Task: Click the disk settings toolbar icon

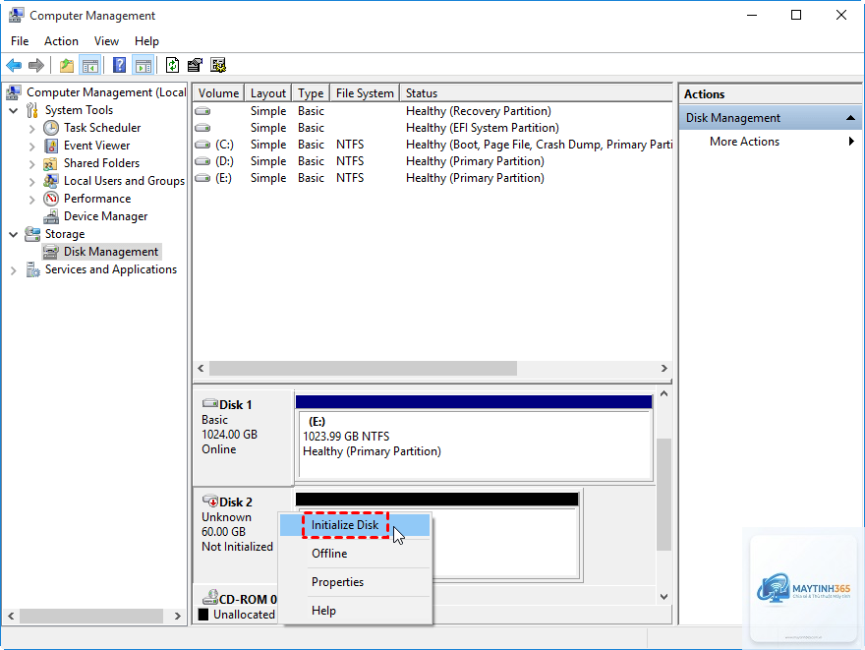Action: tap(218, 66)
